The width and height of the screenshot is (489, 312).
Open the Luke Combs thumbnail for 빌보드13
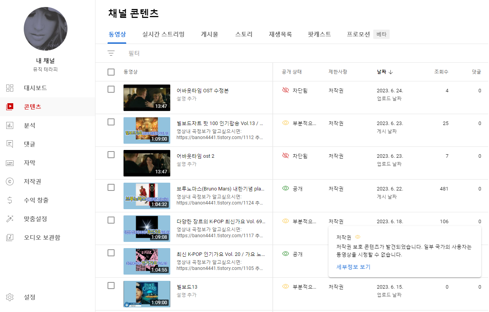[x=147, y=294]
